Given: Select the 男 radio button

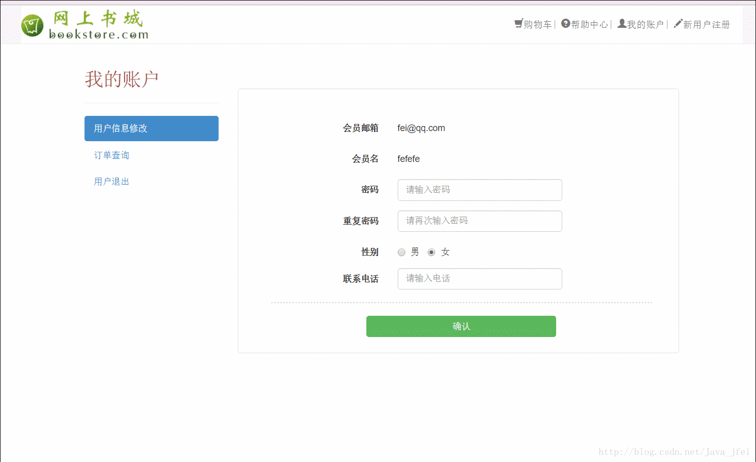Looking at the screenshot, I should [x=401, y=252].
